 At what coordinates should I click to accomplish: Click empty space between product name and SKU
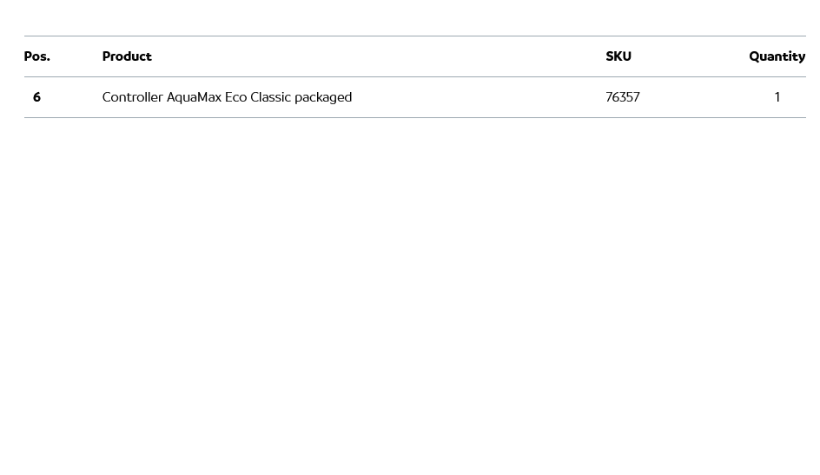coord(478,97)
